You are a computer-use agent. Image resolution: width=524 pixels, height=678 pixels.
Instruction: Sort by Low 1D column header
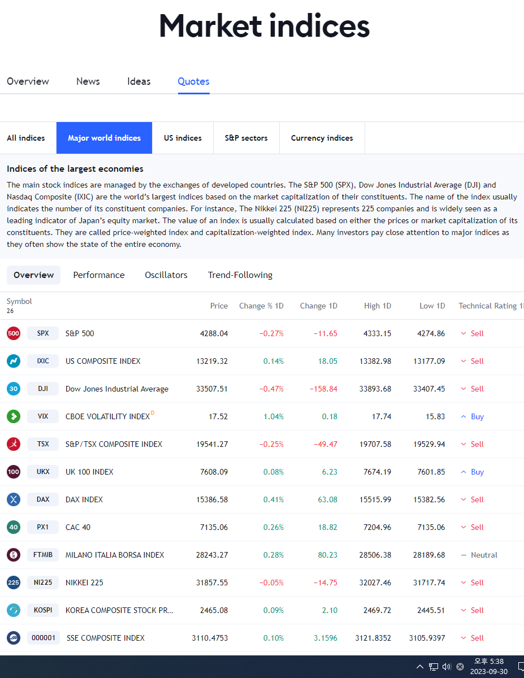click(432, 306)
